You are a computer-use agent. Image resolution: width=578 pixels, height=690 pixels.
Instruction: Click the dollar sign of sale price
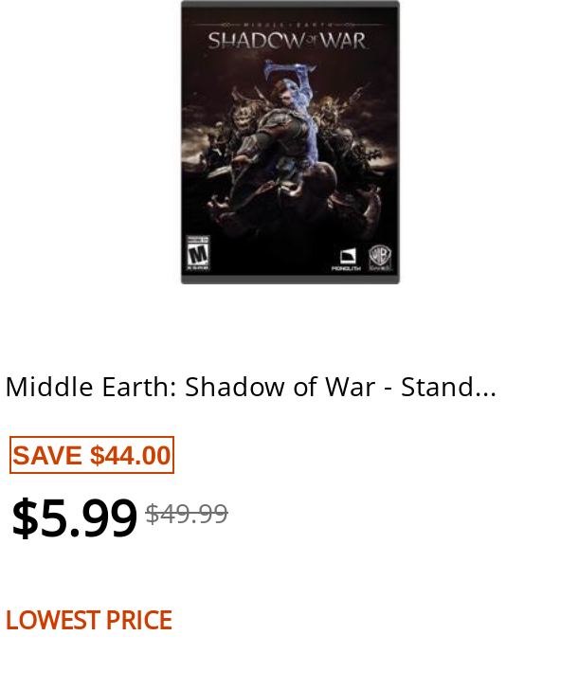click(x=25, y=517)
